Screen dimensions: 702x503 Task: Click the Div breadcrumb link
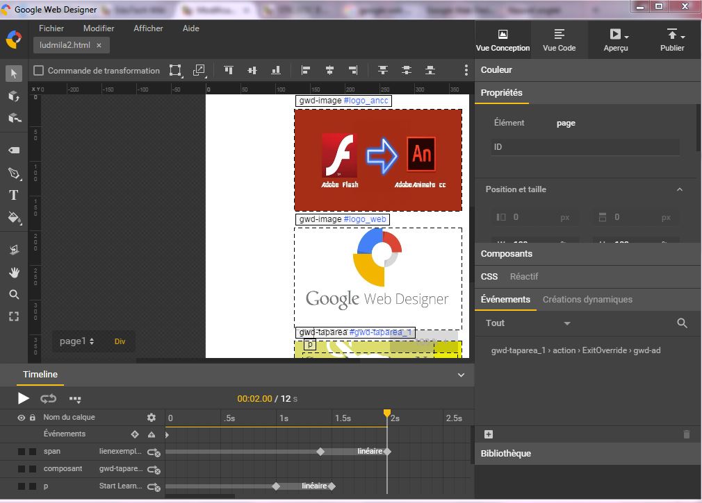[120, 341]
